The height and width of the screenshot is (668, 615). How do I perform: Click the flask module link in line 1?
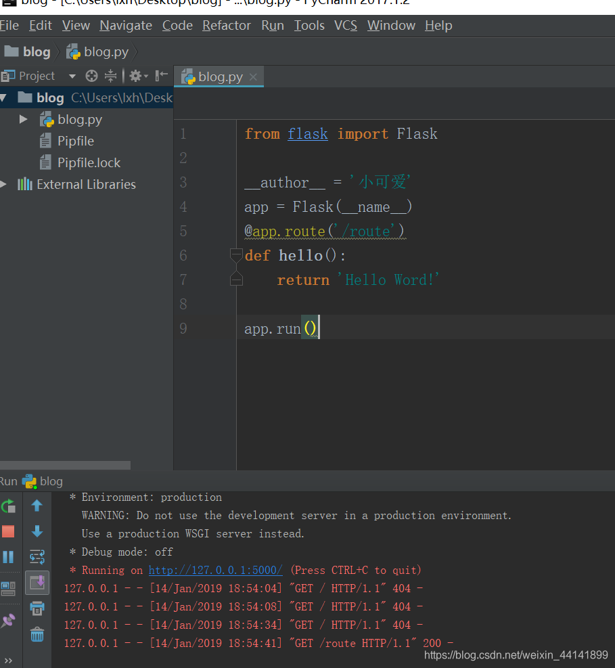307,134
